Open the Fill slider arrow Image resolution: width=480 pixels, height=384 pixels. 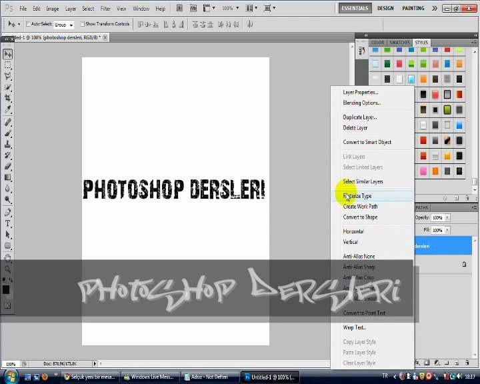[x=447, y=230]
